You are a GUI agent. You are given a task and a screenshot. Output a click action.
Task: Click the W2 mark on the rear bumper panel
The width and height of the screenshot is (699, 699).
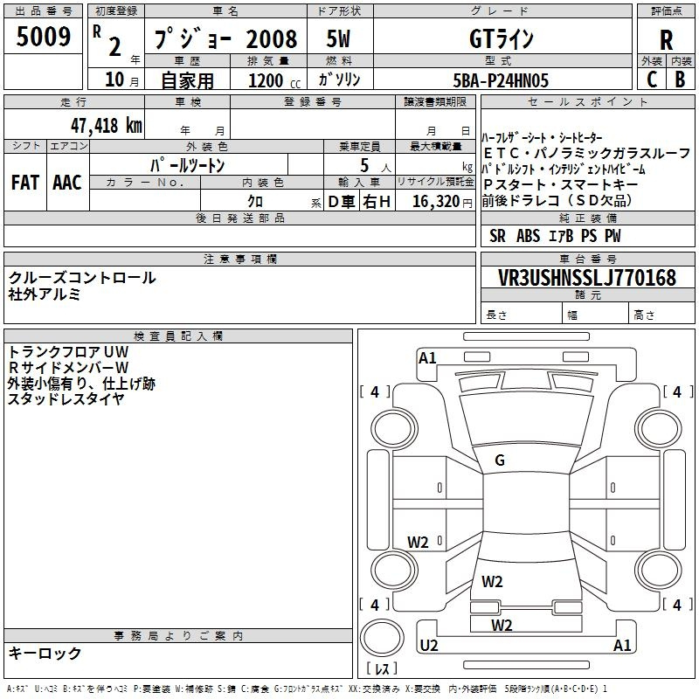click(502, 626)
